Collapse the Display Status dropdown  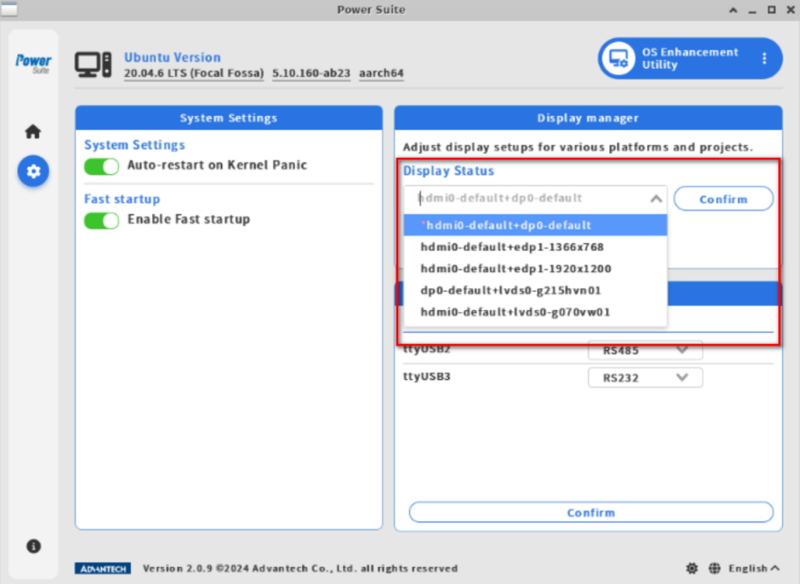655,198
